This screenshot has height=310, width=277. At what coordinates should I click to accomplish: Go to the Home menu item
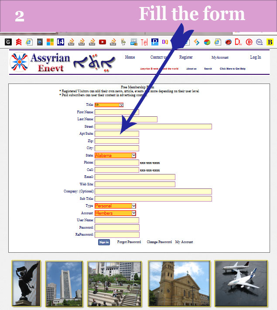[130, 57]
